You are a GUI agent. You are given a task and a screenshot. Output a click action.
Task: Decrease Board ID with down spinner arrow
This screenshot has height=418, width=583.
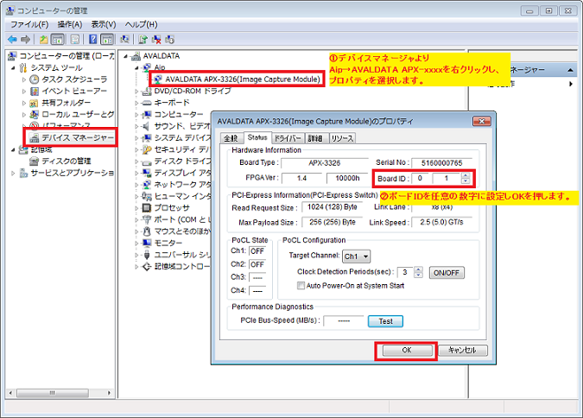[466, 181]
